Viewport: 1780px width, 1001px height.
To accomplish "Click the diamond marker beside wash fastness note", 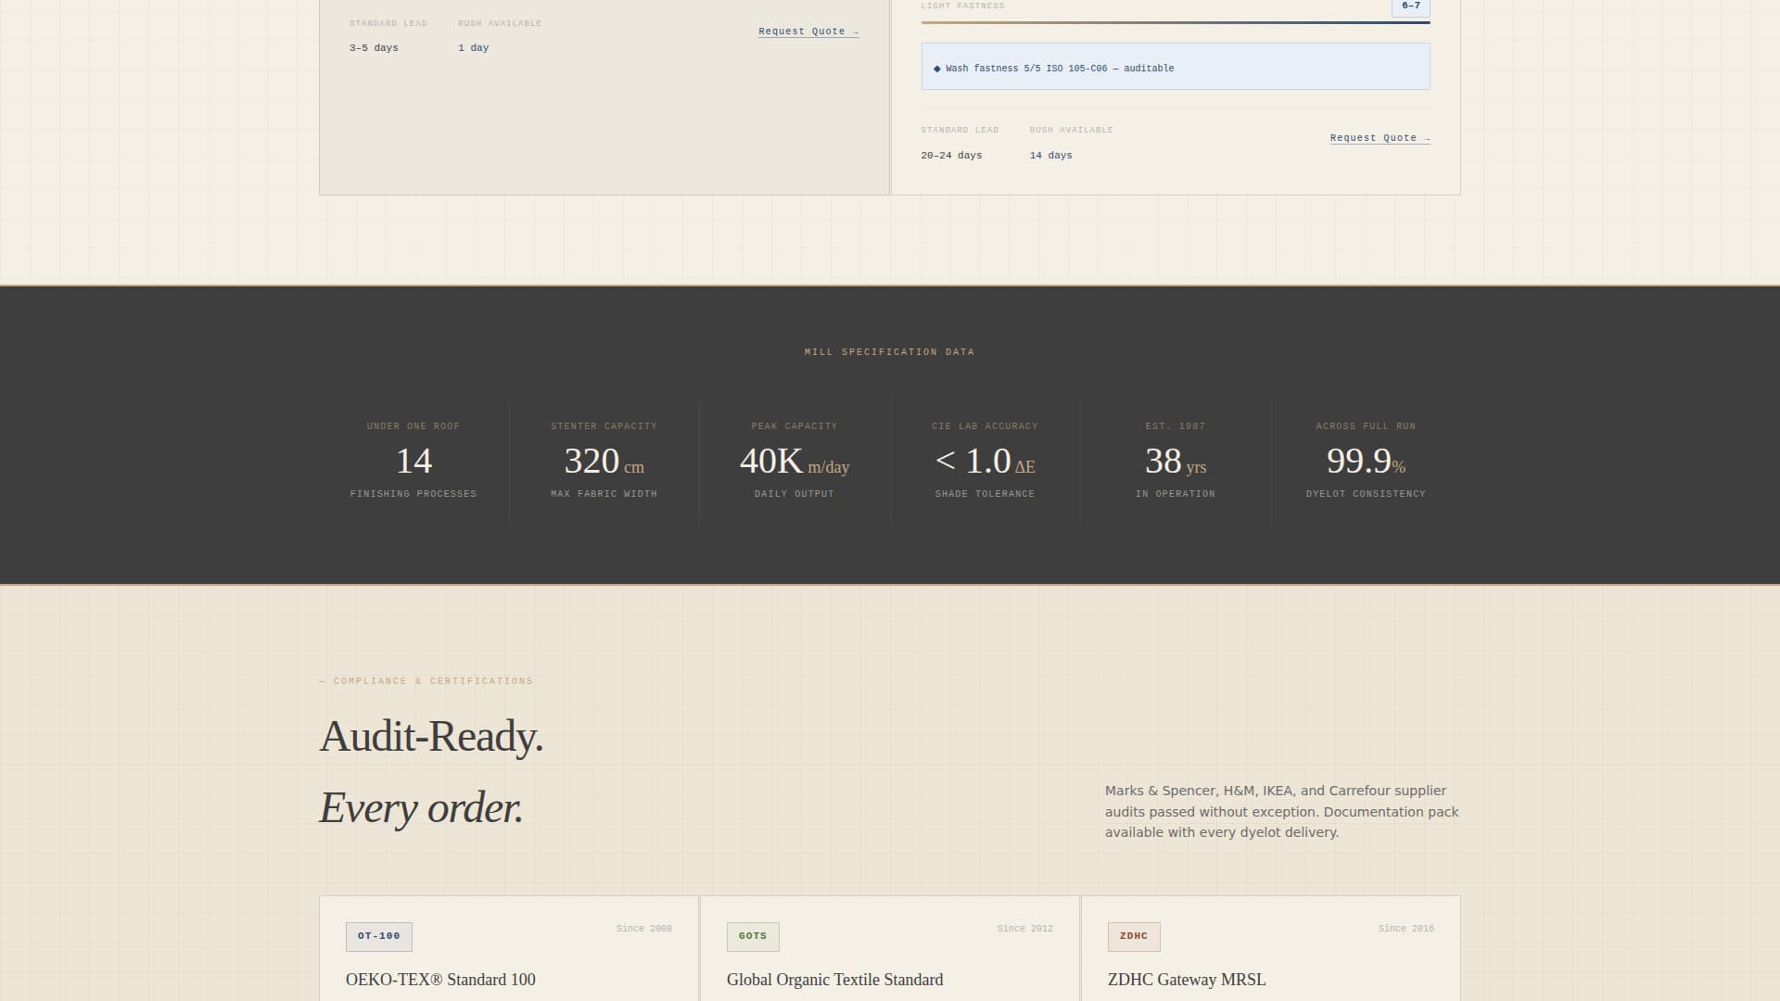I will point(936,68).
